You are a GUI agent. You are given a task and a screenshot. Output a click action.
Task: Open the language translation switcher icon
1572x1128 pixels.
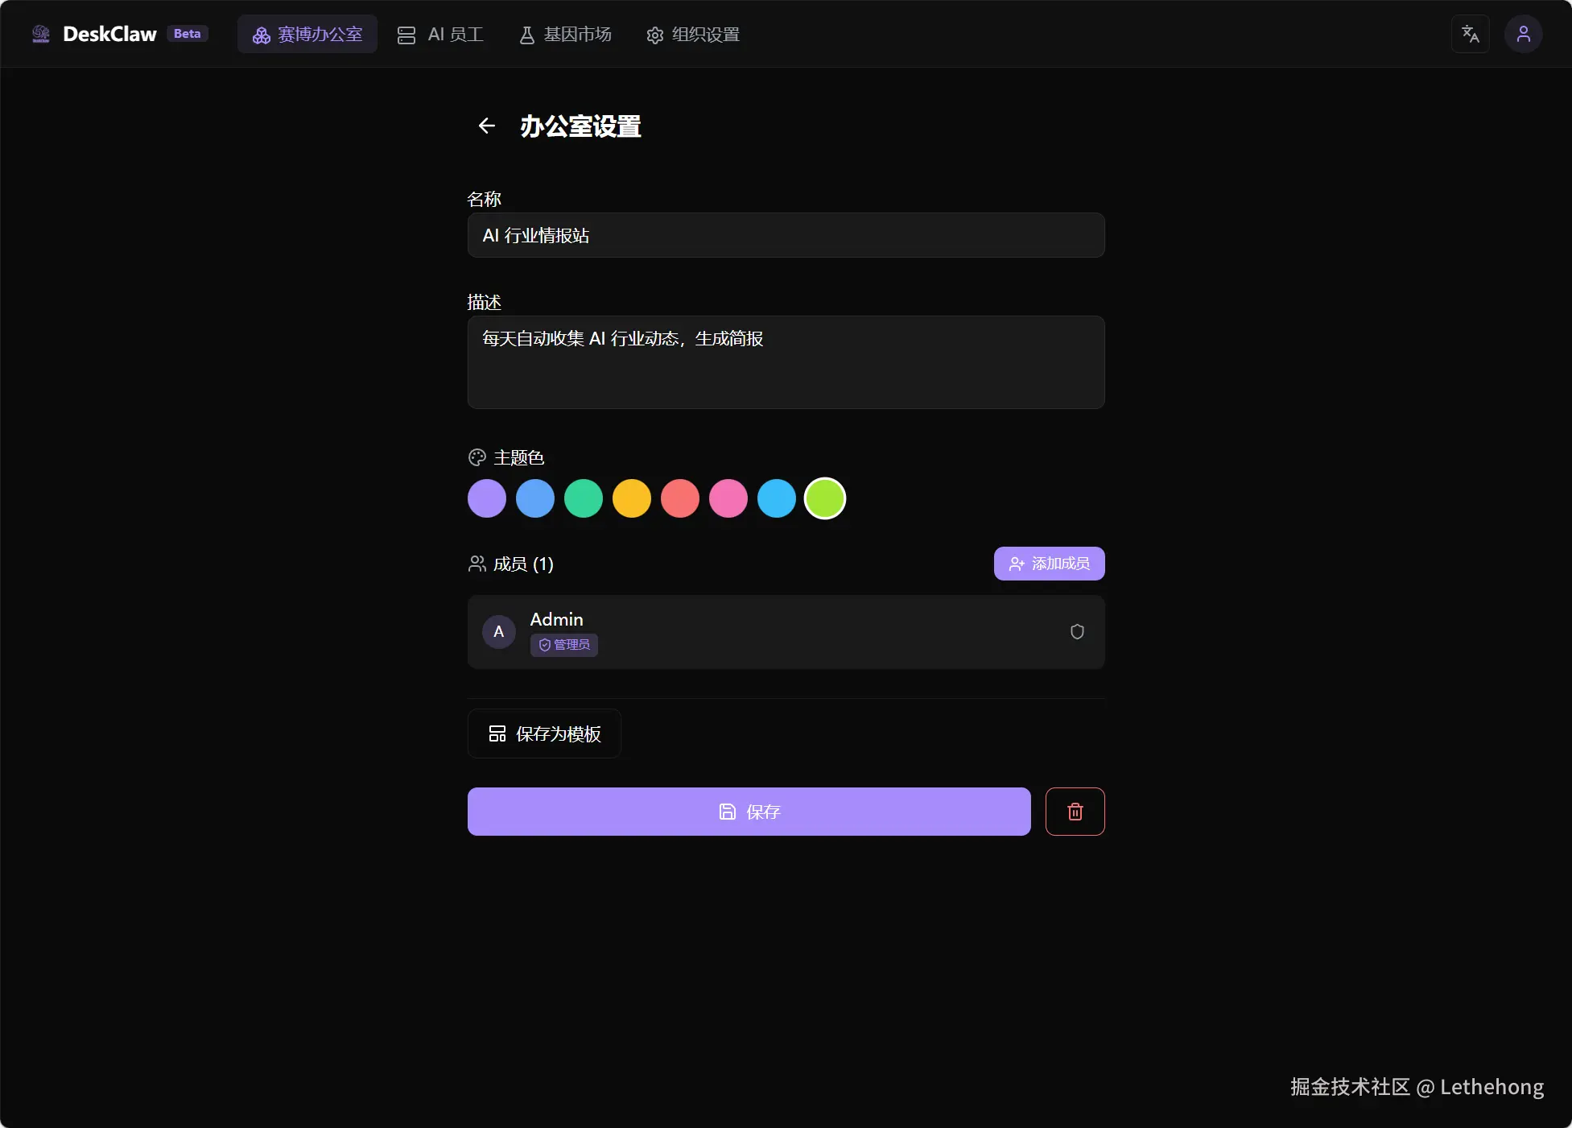coord(1470,34)
